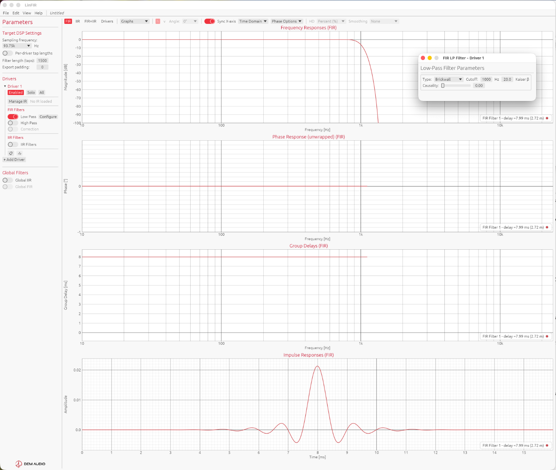Toggle the Sync X-axis switch
The image size is (556, 470).
coord(210,21)
